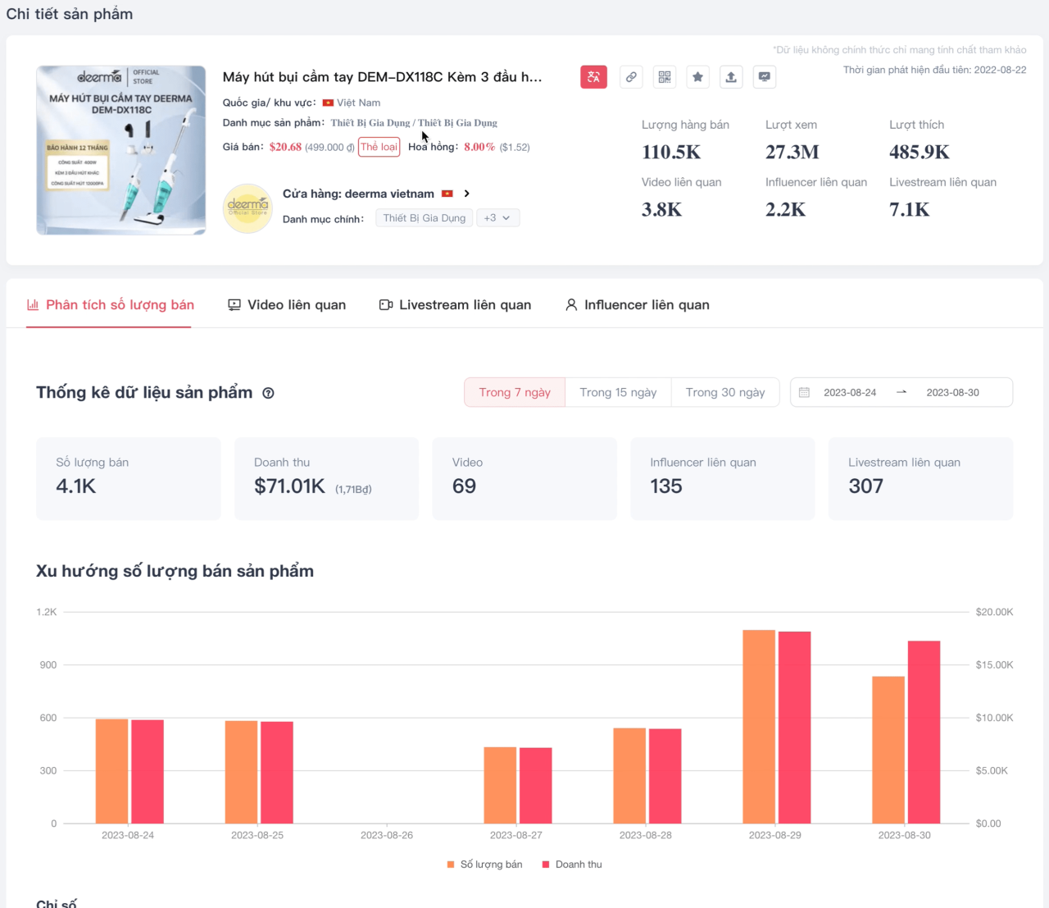Select Trong 7 ngày range
The image size is (1049, 908).
tap(515, 392)
